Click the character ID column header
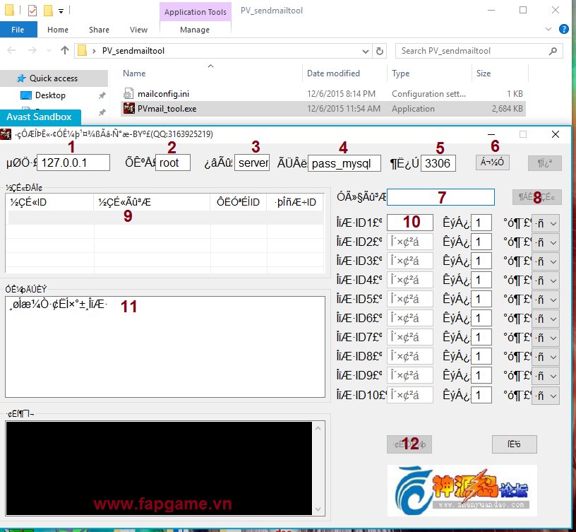576x532 pixels. pyautogui.click(x=49, y=202)
